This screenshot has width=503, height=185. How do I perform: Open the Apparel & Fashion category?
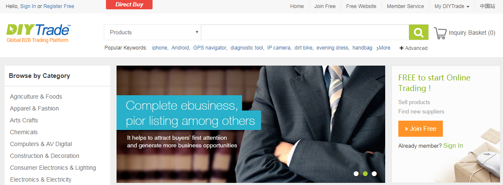point(34,108)
